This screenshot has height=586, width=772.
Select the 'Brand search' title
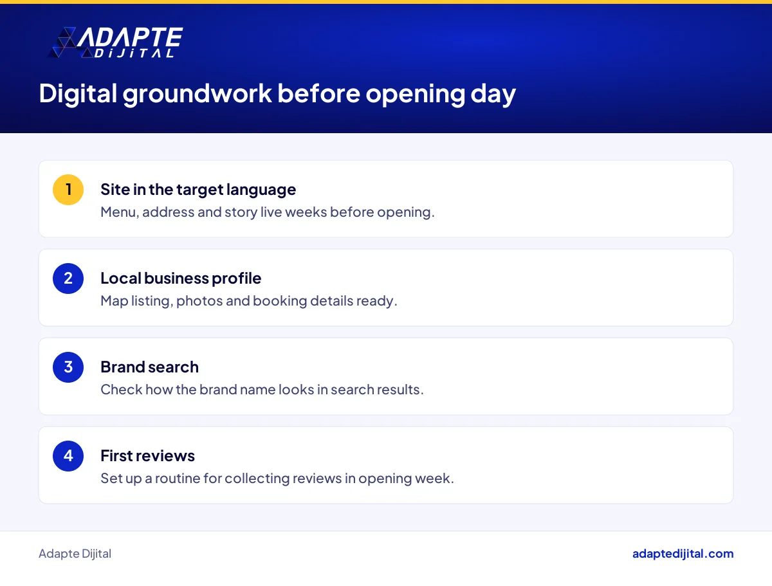tap(149, 367)
